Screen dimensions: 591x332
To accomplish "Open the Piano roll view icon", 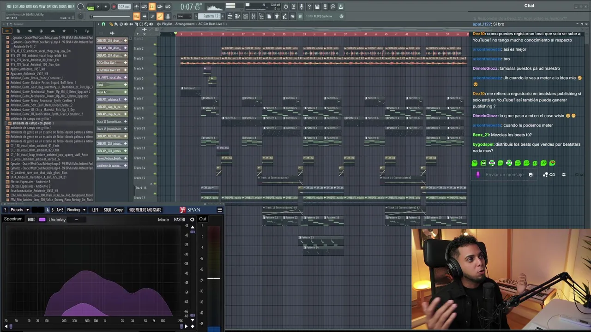I will coord(237,16).
